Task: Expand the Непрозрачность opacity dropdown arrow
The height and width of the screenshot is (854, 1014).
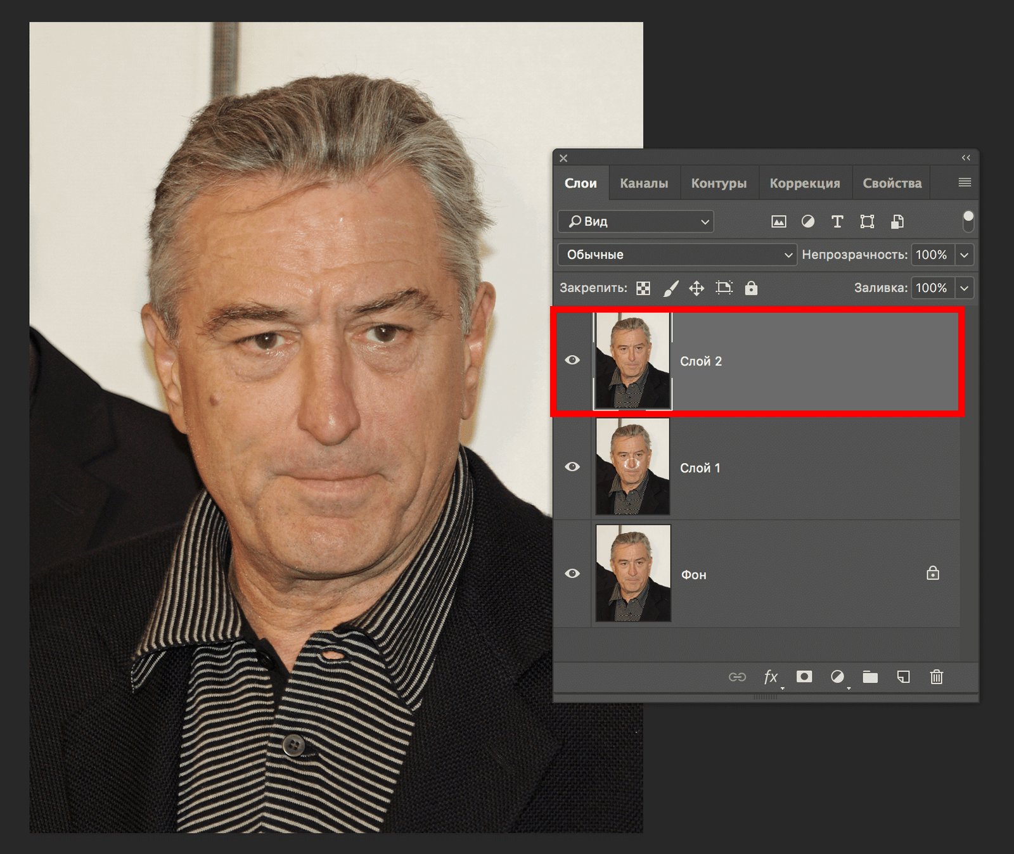Action: pyautogui.click(x=964, y=255)
